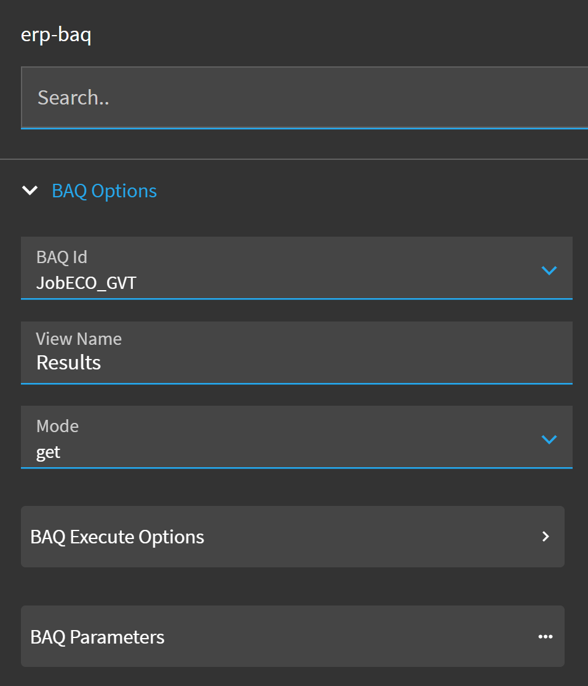
Task: Open the BAQ Id dropdown arrow
Action: (549, 270)
